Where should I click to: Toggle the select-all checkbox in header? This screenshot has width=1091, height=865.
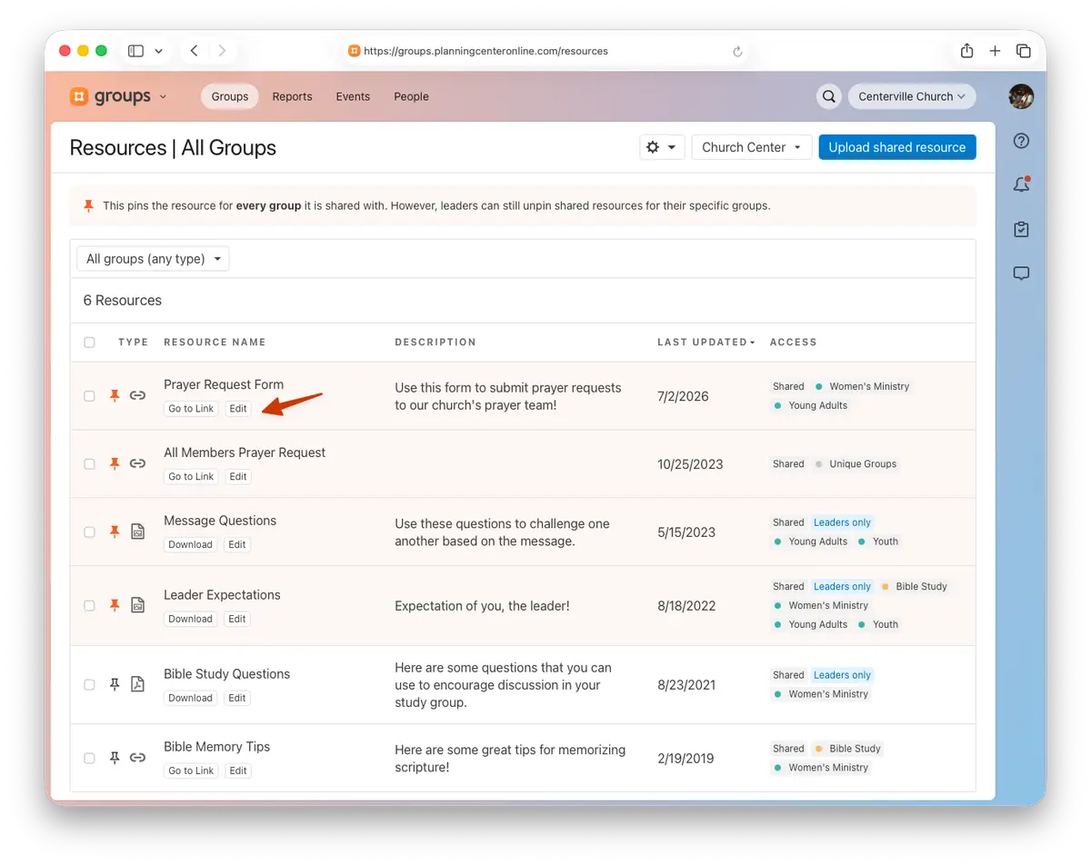pyautogui.click(x=89, y=343)
